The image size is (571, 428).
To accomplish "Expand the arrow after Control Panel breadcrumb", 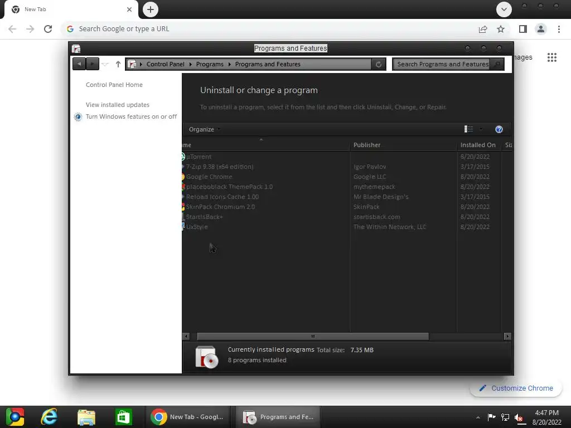I will 191,65.
